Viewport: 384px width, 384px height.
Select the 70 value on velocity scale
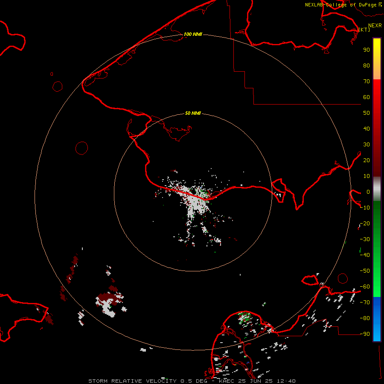[367, 81]
